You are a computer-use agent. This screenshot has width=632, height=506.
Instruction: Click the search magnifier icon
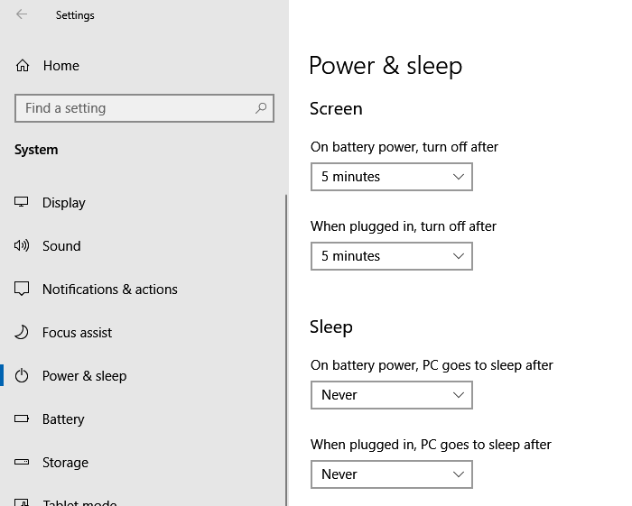(261, 108)
